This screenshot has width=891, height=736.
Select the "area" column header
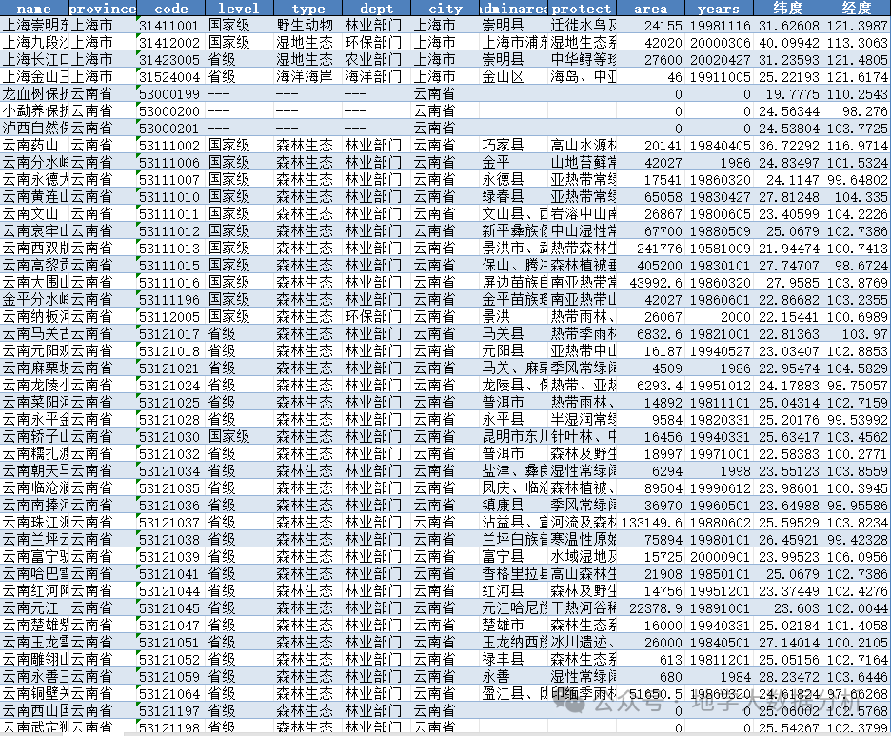650,9
